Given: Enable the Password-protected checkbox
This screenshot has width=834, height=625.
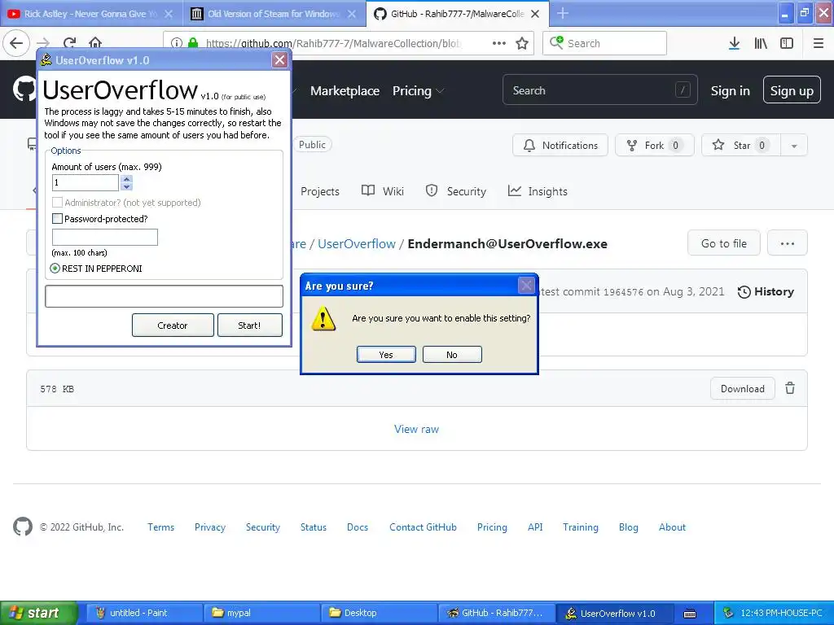Looking at the screenshot, I should [x=58, y=218].
